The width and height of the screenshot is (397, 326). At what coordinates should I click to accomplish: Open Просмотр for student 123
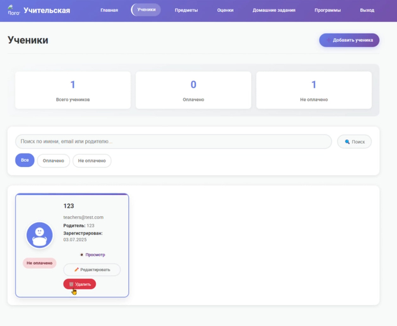92,255
